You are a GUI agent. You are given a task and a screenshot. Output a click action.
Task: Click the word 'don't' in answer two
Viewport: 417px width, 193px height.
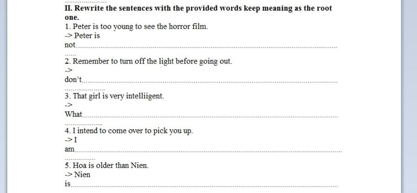[73, 79]
